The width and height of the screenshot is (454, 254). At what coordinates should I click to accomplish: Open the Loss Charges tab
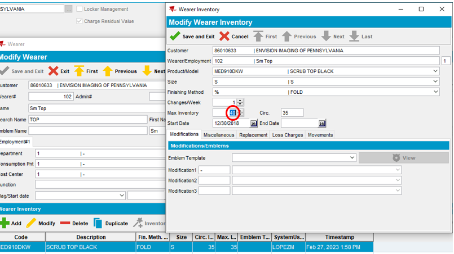click(288, 135)
